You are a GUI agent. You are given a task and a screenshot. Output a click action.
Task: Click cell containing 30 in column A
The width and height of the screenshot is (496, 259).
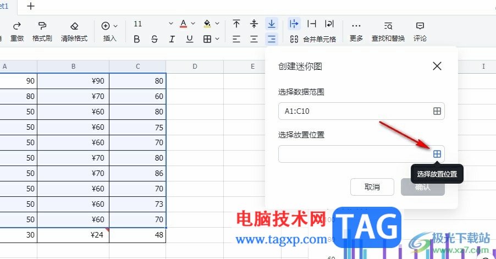coord(18,235)
